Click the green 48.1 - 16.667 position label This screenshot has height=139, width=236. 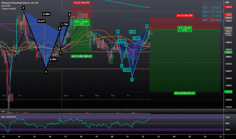(82, 23)
